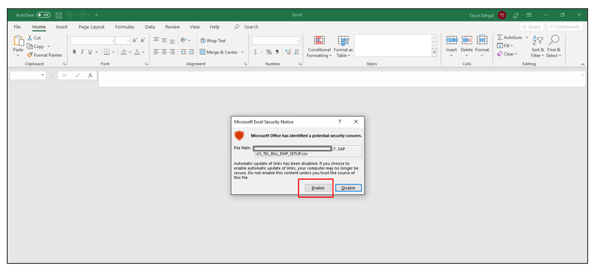Cut the selection with scissors icon
The width and height of the screenshot is (597, 272).
click(x=30, y=38)
